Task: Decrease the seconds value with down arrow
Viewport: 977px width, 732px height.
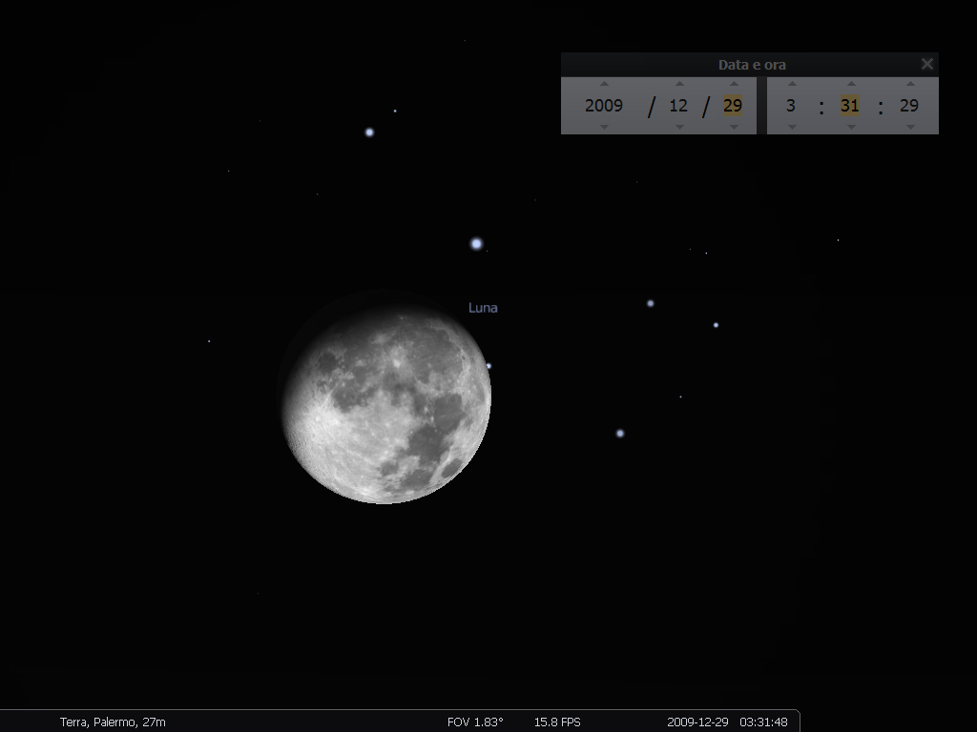Action: (910, 127)
